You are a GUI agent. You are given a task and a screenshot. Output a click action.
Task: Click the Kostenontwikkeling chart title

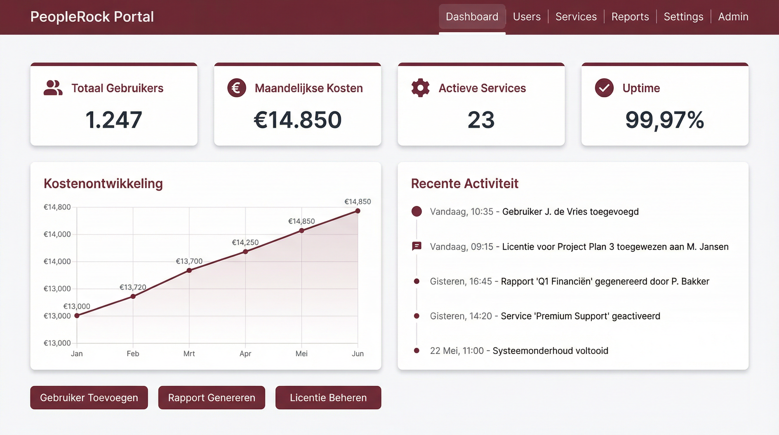(103, 183)
